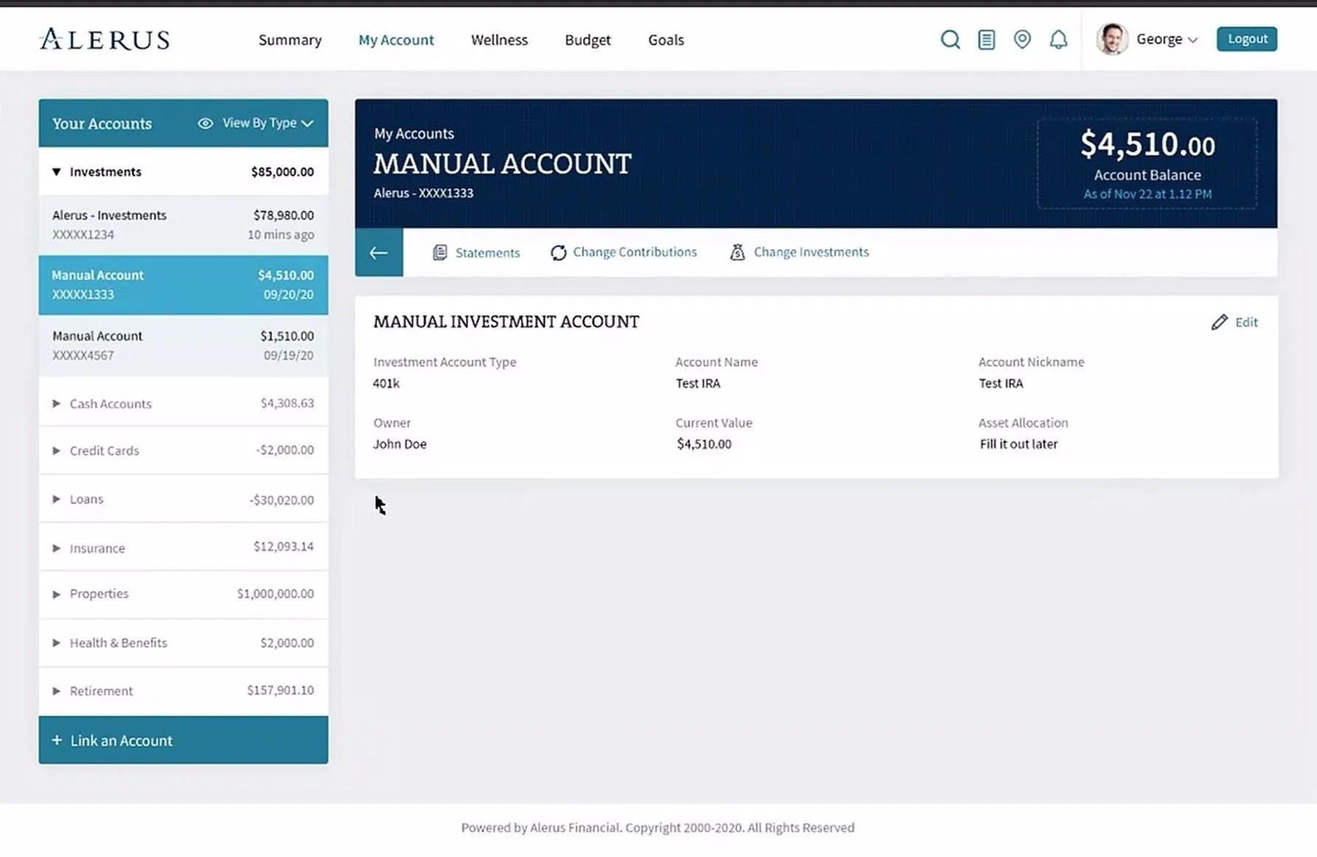1317x857 pixels.
Task: Click the Statements document icon
Action: (439, 253)
